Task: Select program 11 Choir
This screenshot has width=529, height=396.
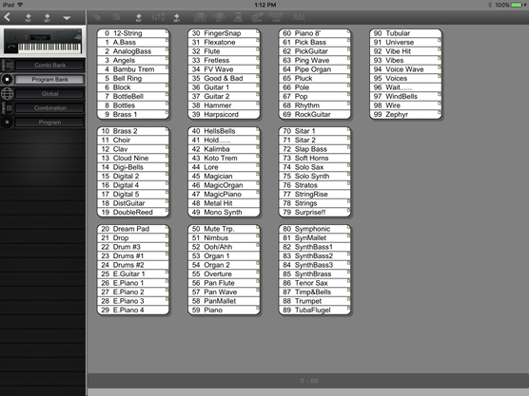Action: click(133, 141)
